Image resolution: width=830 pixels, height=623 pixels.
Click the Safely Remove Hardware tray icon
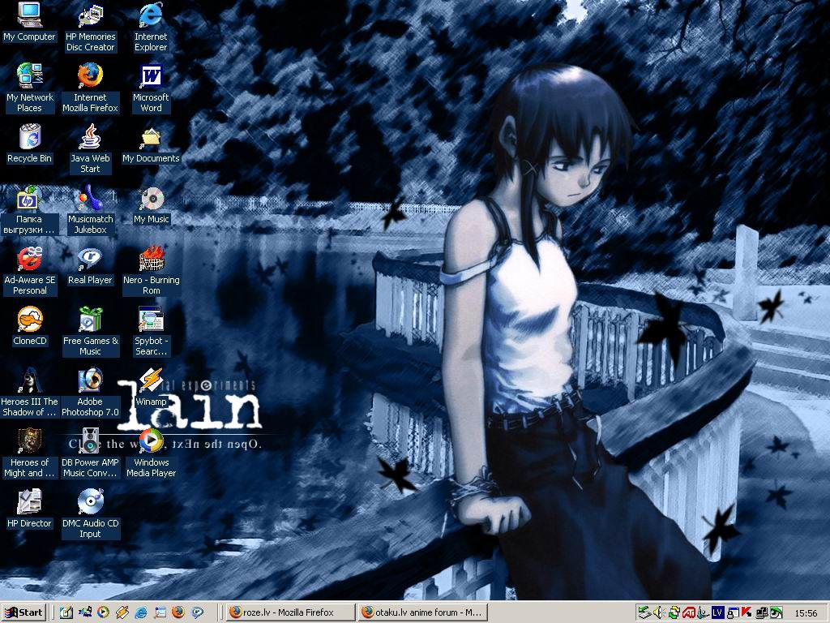(x=644, y=613)
